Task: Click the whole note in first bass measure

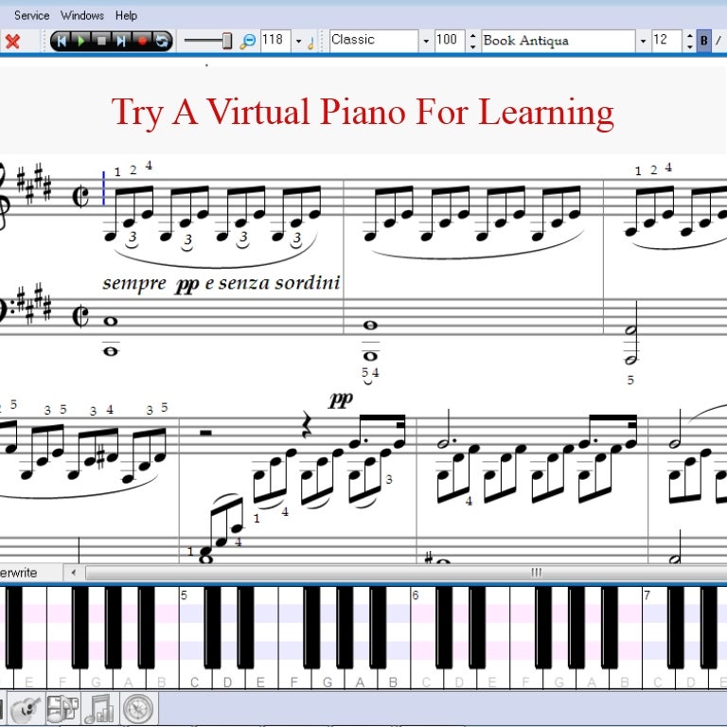Action: click(111, 321)
